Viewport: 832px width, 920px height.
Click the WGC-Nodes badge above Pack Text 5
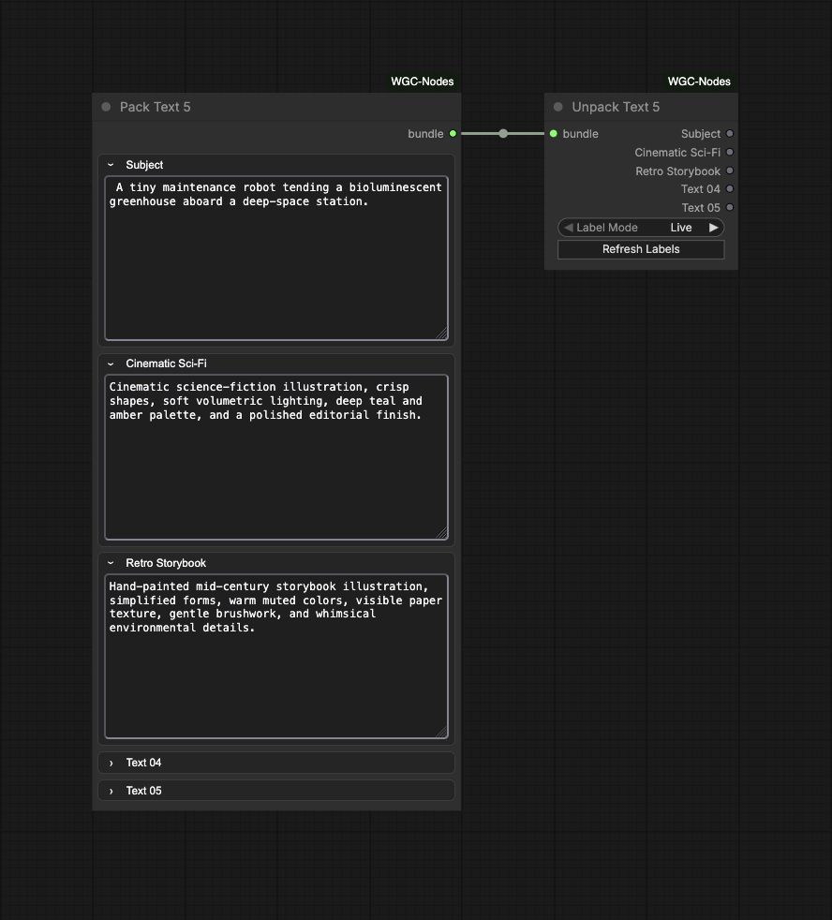click(x=423, y=82)
